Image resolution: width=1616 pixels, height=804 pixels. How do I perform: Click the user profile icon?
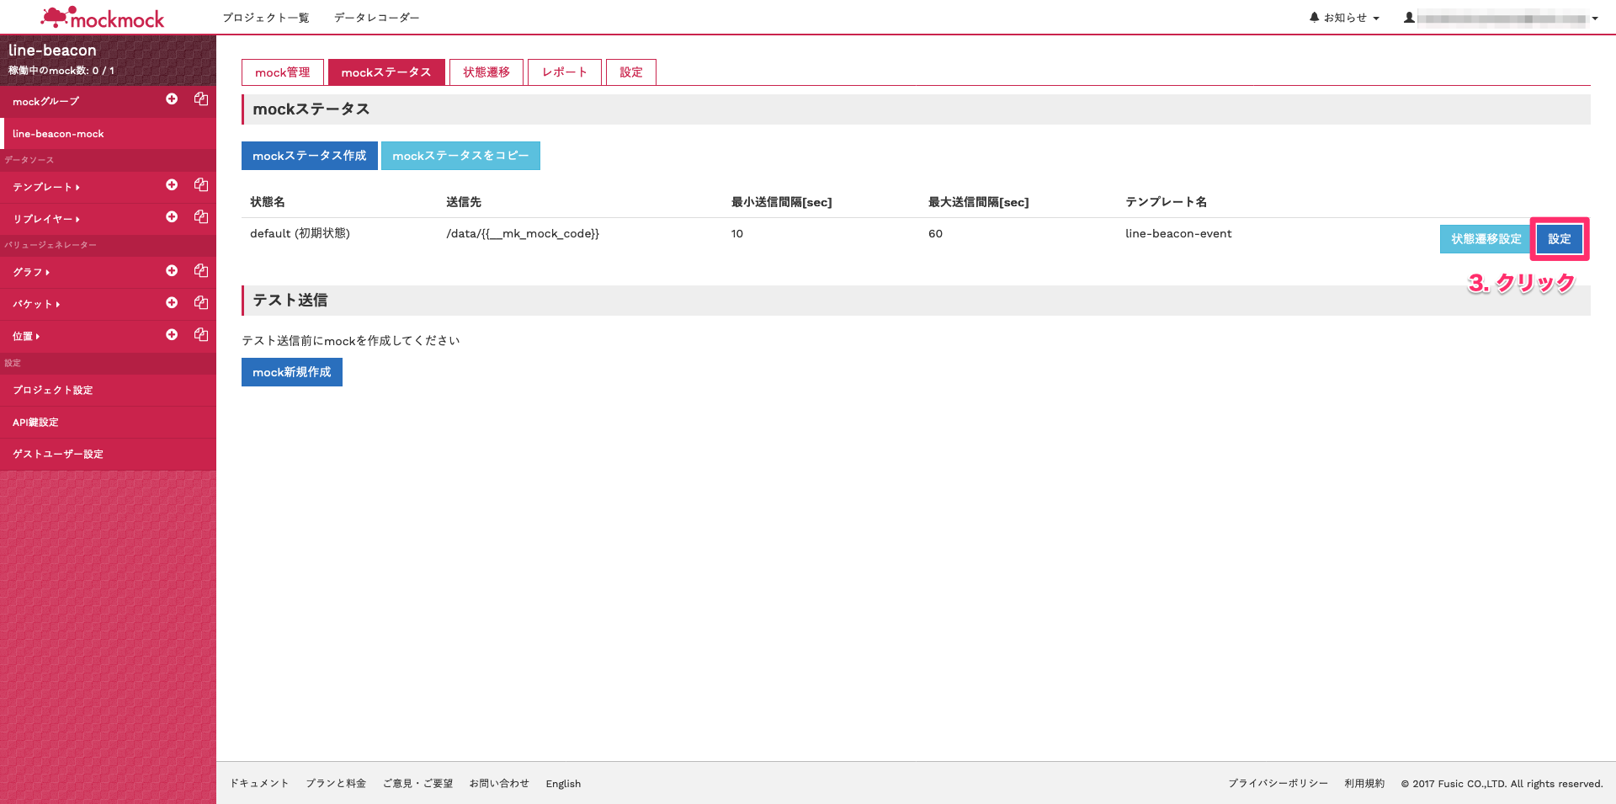coord(1410,16)
